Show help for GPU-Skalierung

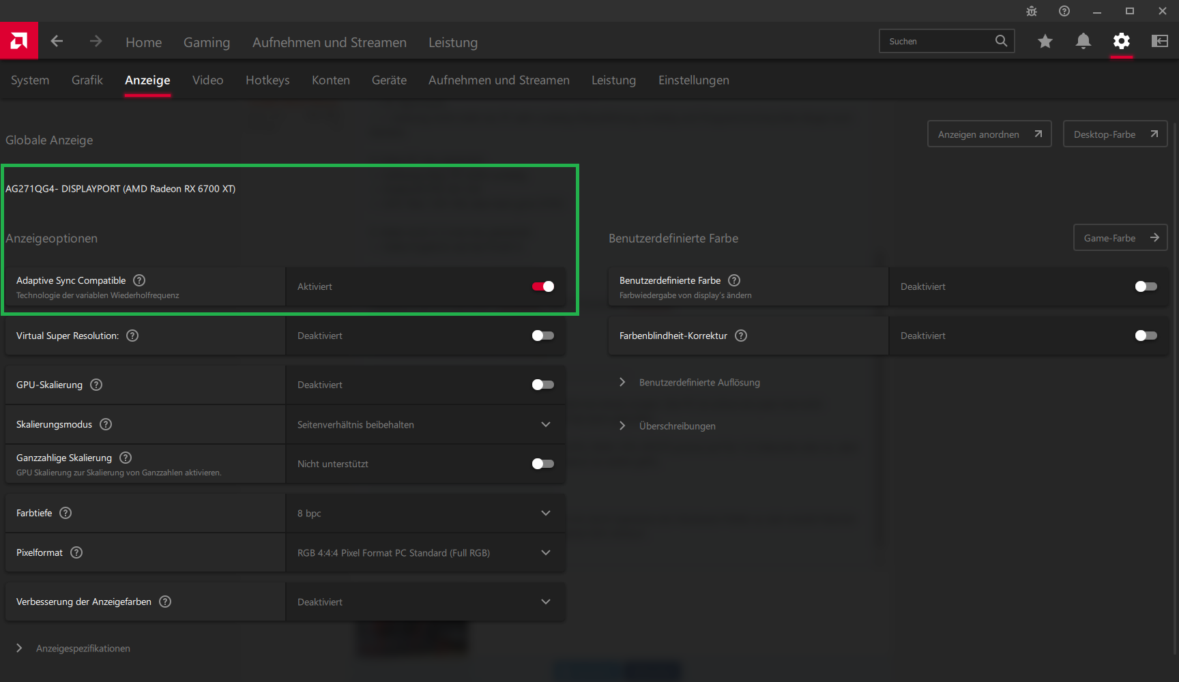96,385
